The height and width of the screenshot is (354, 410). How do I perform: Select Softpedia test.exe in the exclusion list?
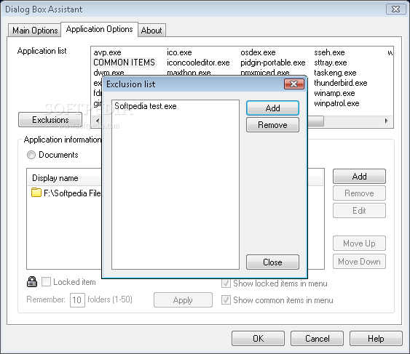pyautogui.click(x=146, y=106)
